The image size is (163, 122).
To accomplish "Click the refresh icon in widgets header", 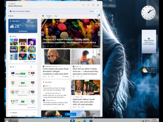I will [x=83, y=5].
